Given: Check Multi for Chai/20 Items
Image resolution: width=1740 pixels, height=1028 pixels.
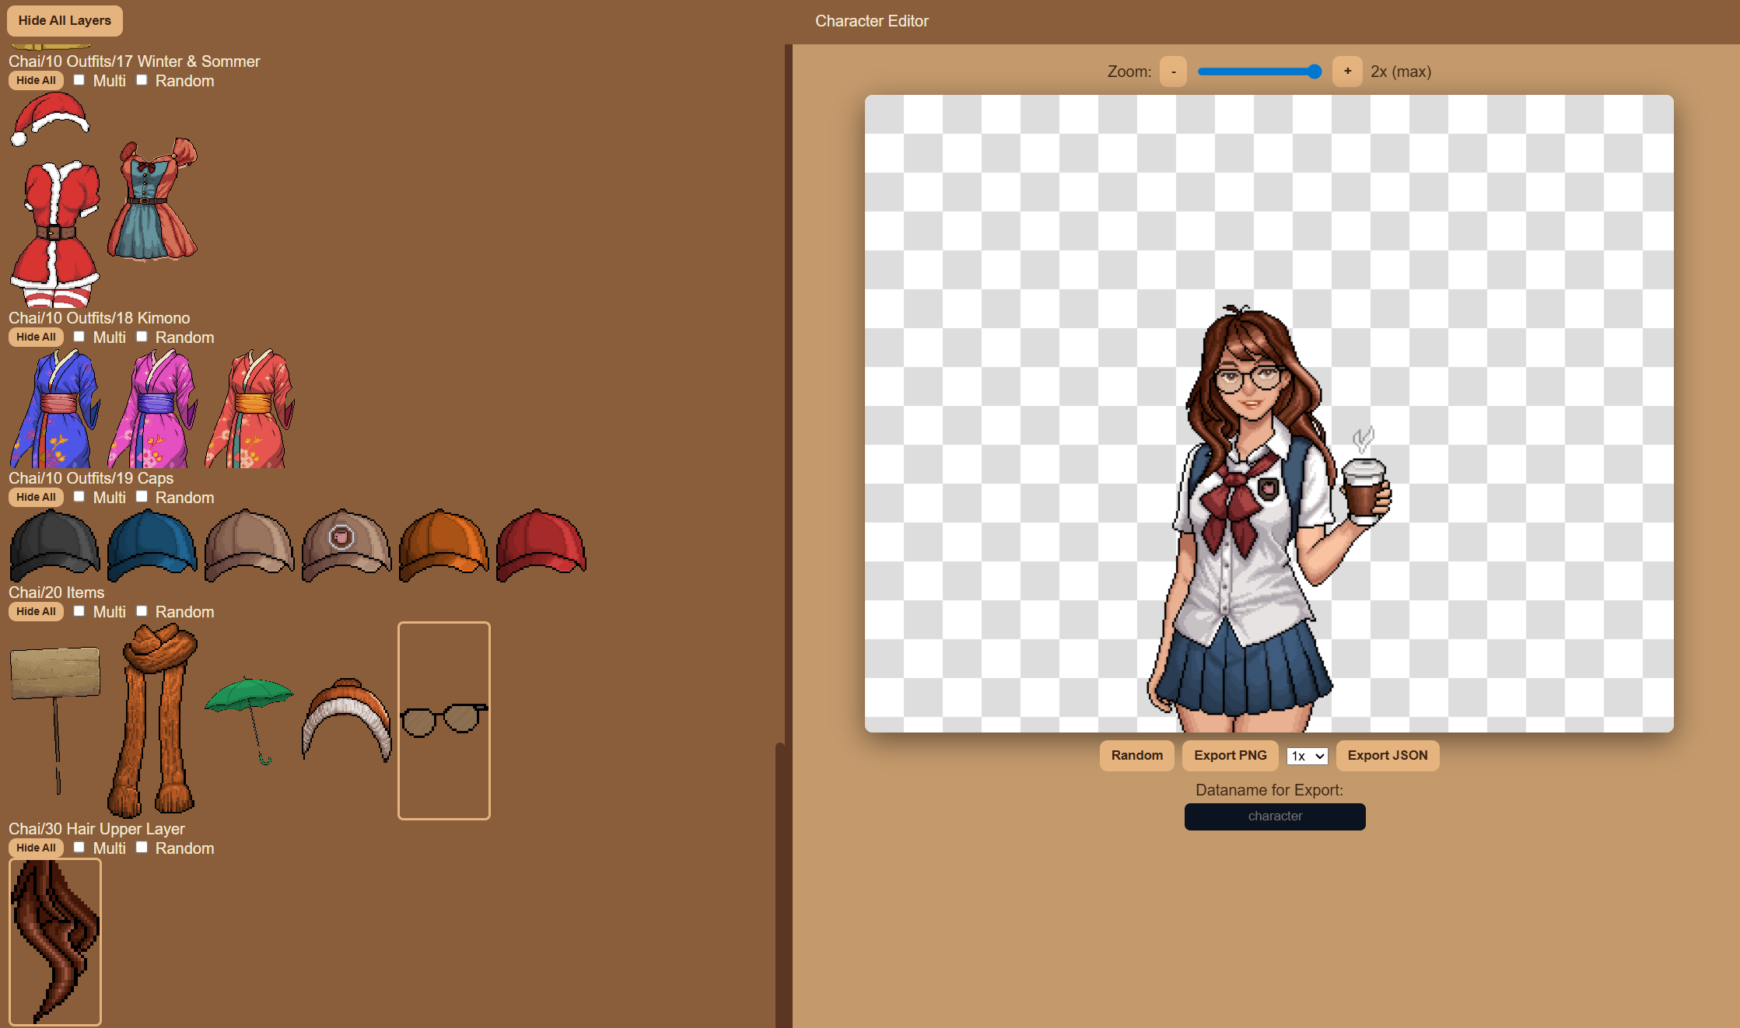Looking at the screenshot, I should tap(79, 611).
